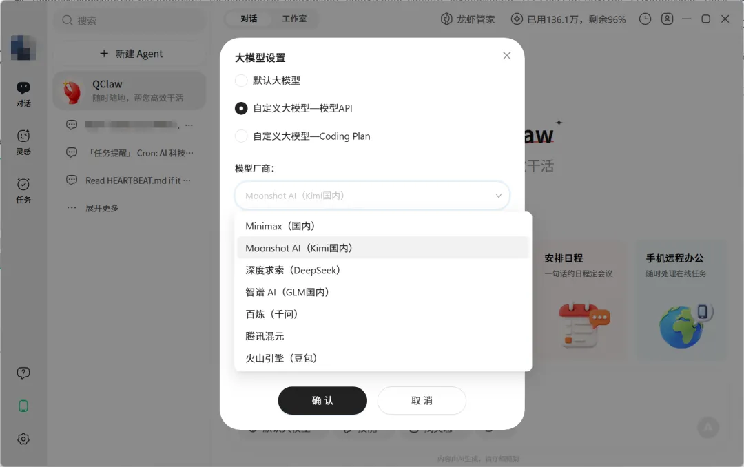
Task: Open the 灵感 inspiration sidebar icon
Action: tap(23, 142)
